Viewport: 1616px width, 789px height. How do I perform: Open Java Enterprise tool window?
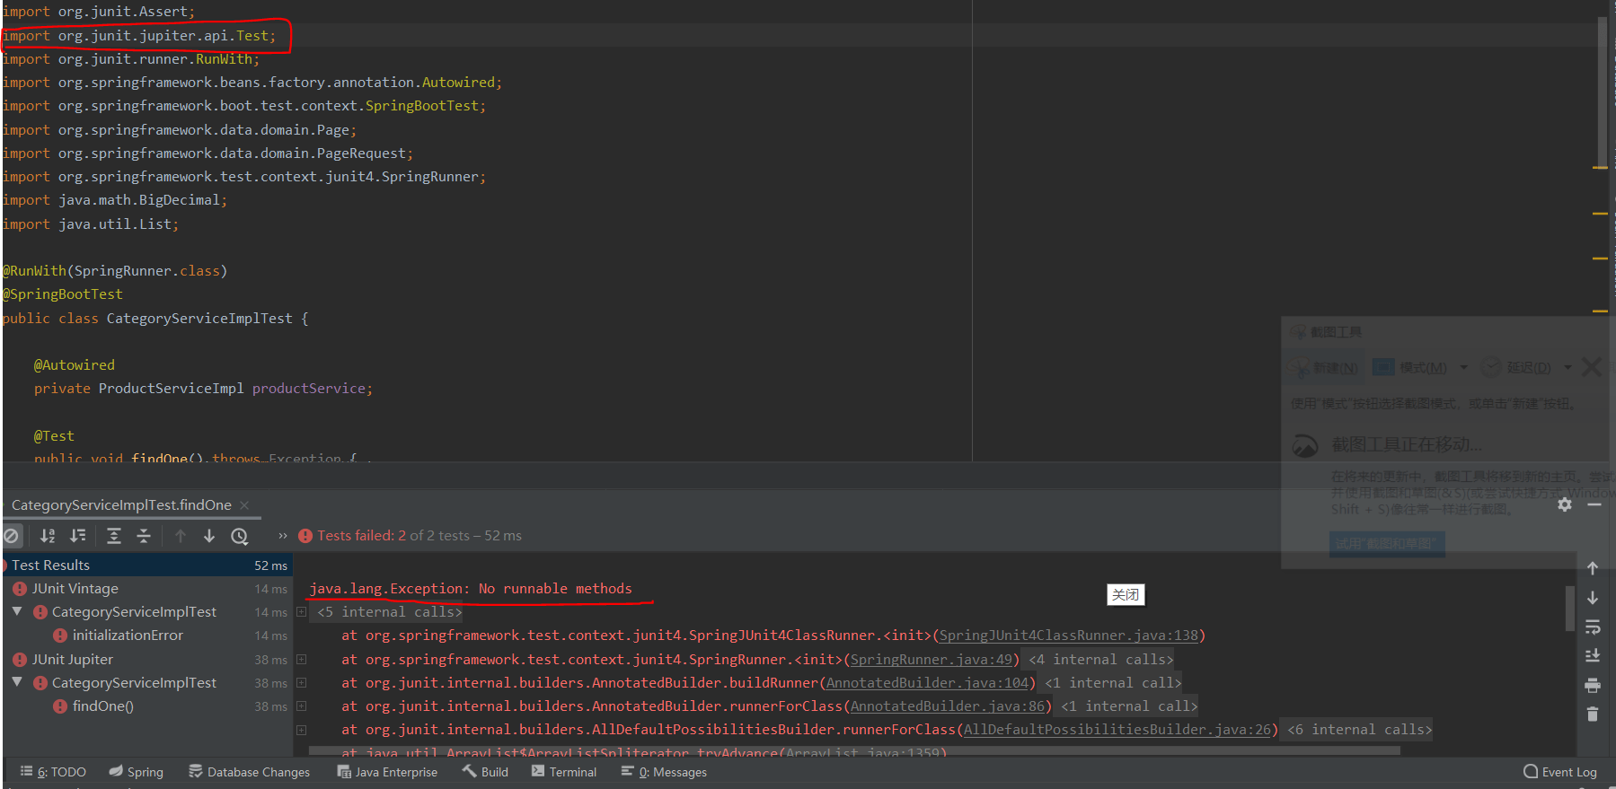pos(387,772)
